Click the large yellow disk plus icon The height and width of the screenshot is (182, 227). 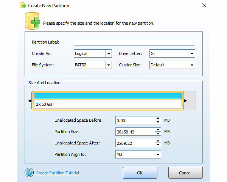[33, 21]
